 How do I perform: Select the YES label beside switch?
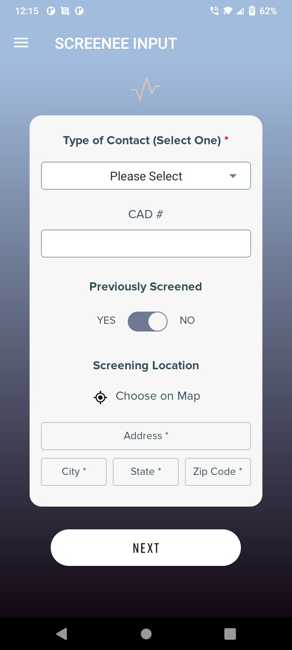tap(106, 321)
